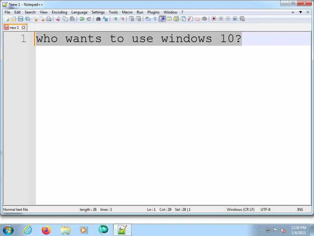The height and width of the screenshot is (236, 314).
Task: Click the + button in menu bar
Action: [x=293, y=12]
